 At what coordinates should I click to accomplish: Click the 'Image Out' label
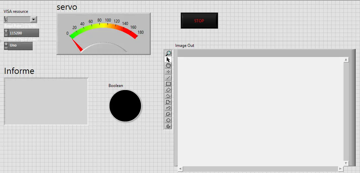(x=185, y=46)
